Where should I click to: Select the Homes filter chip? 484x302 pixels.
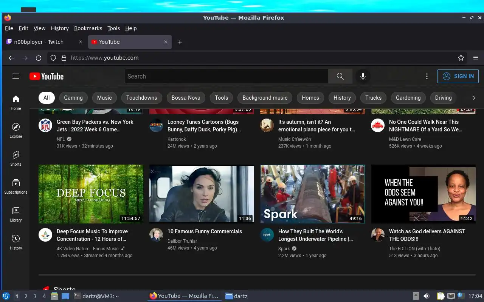[x=310, y=98]
